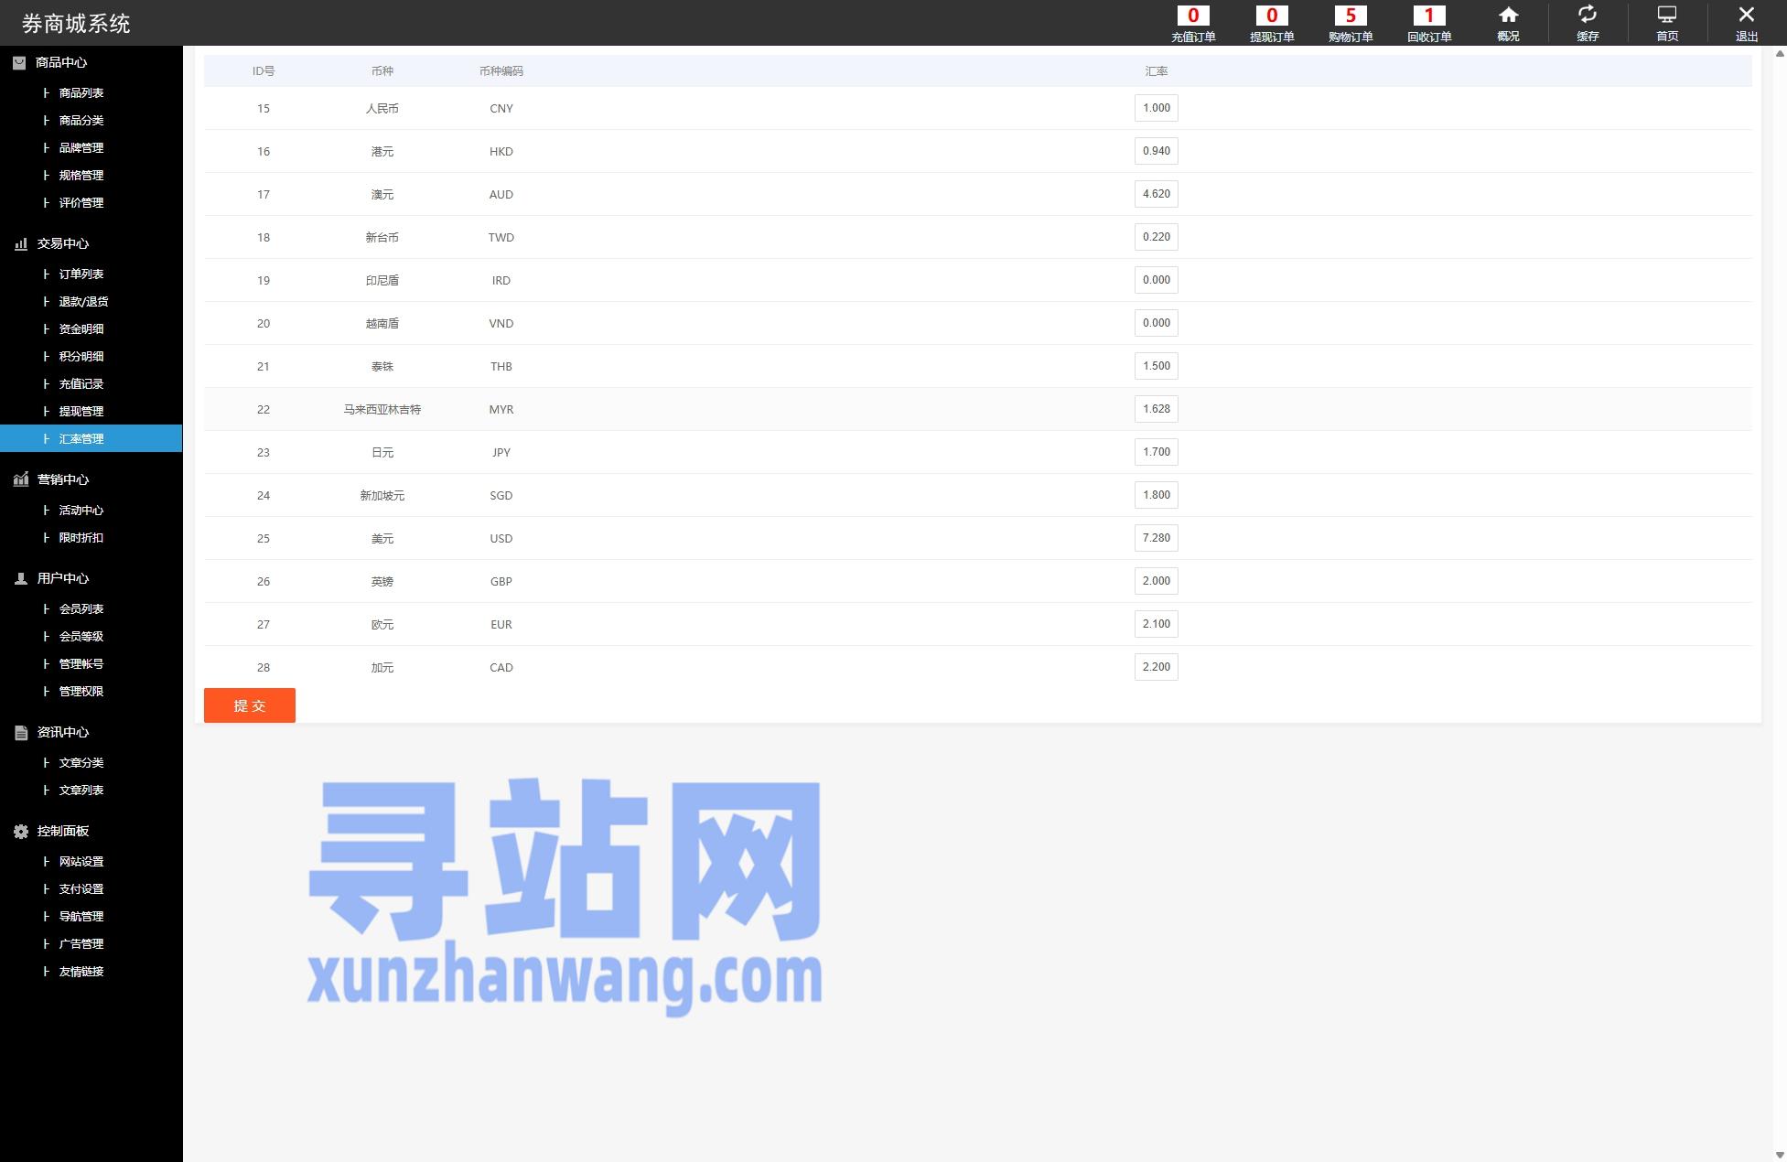
Task: Go to 提现管理 page
Action: coord(81,412)
